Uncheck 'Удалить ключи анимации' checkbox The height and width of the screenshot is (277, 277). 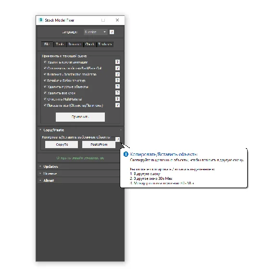pos(45,62)
